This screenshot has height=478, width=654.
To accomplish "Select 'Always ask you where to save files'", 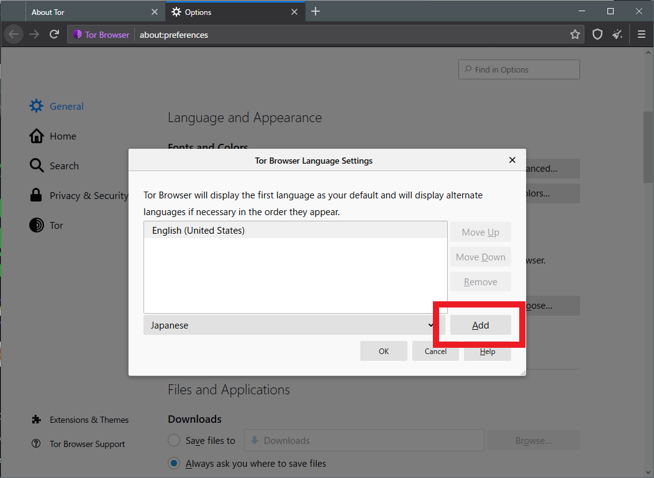I will tap(175, 464).
